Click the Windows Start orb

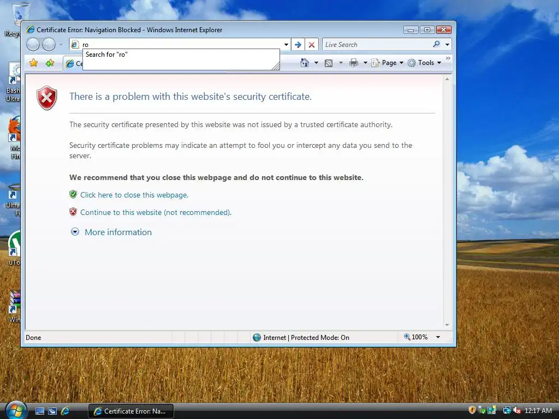(16, 410)
